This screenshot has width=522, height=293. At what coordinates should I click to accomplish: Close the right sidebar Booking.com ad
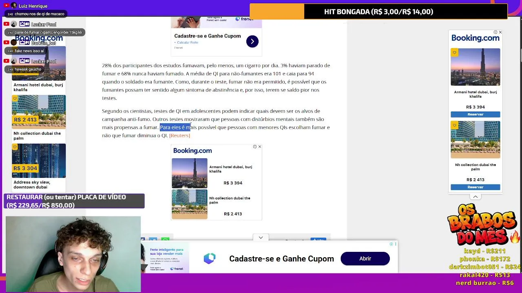point(500,32)
